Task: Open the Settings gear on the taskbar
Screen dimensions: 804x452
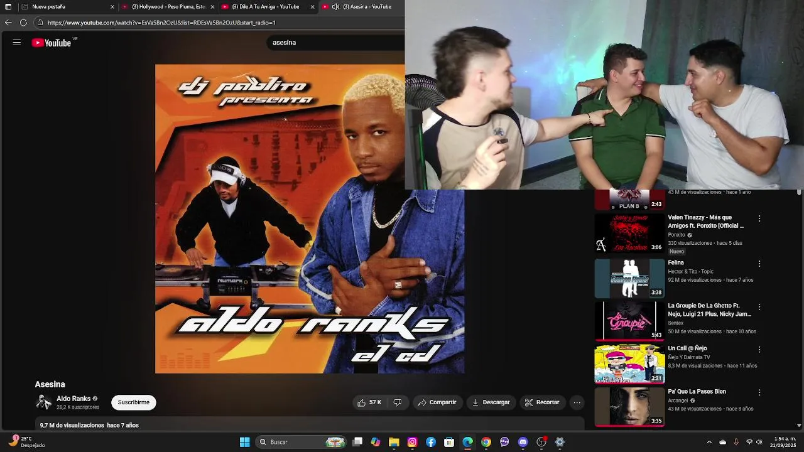Action: pyautogui.click(x=560, y=442)
